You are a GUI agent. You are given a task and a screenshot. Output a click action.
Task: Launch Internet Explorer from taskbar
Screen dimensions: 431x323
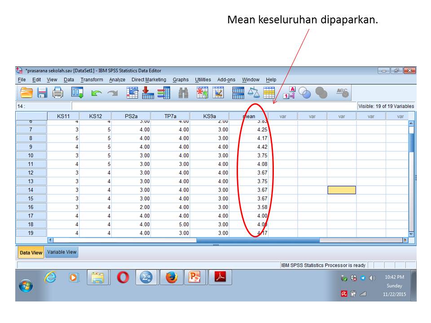coord(50,277)
